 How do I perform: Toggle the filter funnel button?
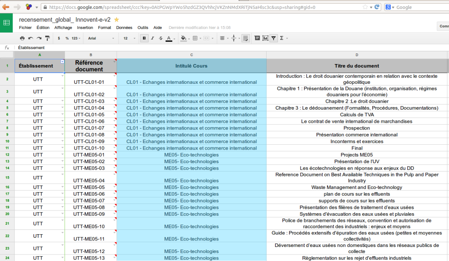274,38
